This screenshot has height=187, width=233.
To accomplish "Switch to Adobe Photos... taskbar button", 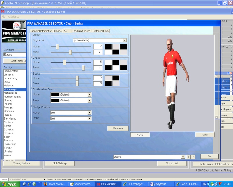I will coord(82,184).
